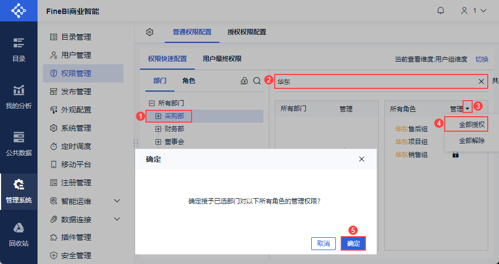This screenshot has width=499, height=264.
Task: Open the 管理 dropdown arrow under 所有角色
Action: coord(467,109)
